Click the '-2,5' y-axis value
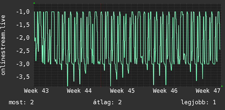Image resolution: width=225 pixels, height=110 pixels. [23, 51]
